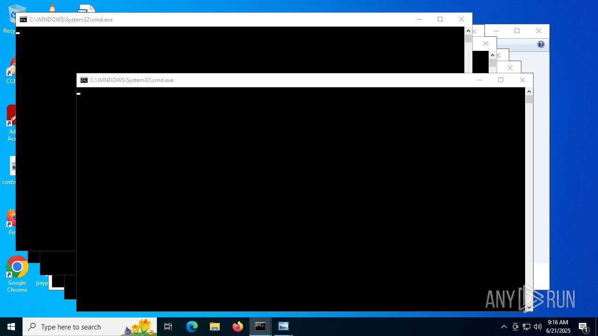Open the volume control tray icon
The image size is (598, 336).
coord(538,327)
